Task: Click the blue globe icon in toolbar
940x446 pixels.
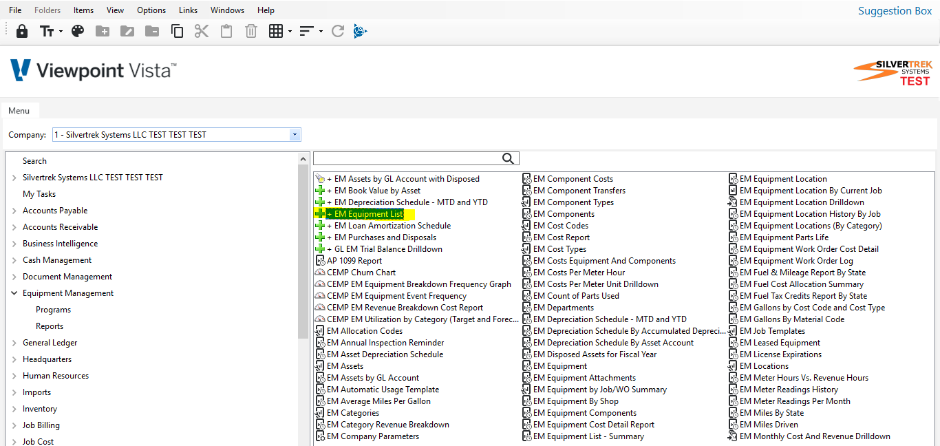Action: 361,31
